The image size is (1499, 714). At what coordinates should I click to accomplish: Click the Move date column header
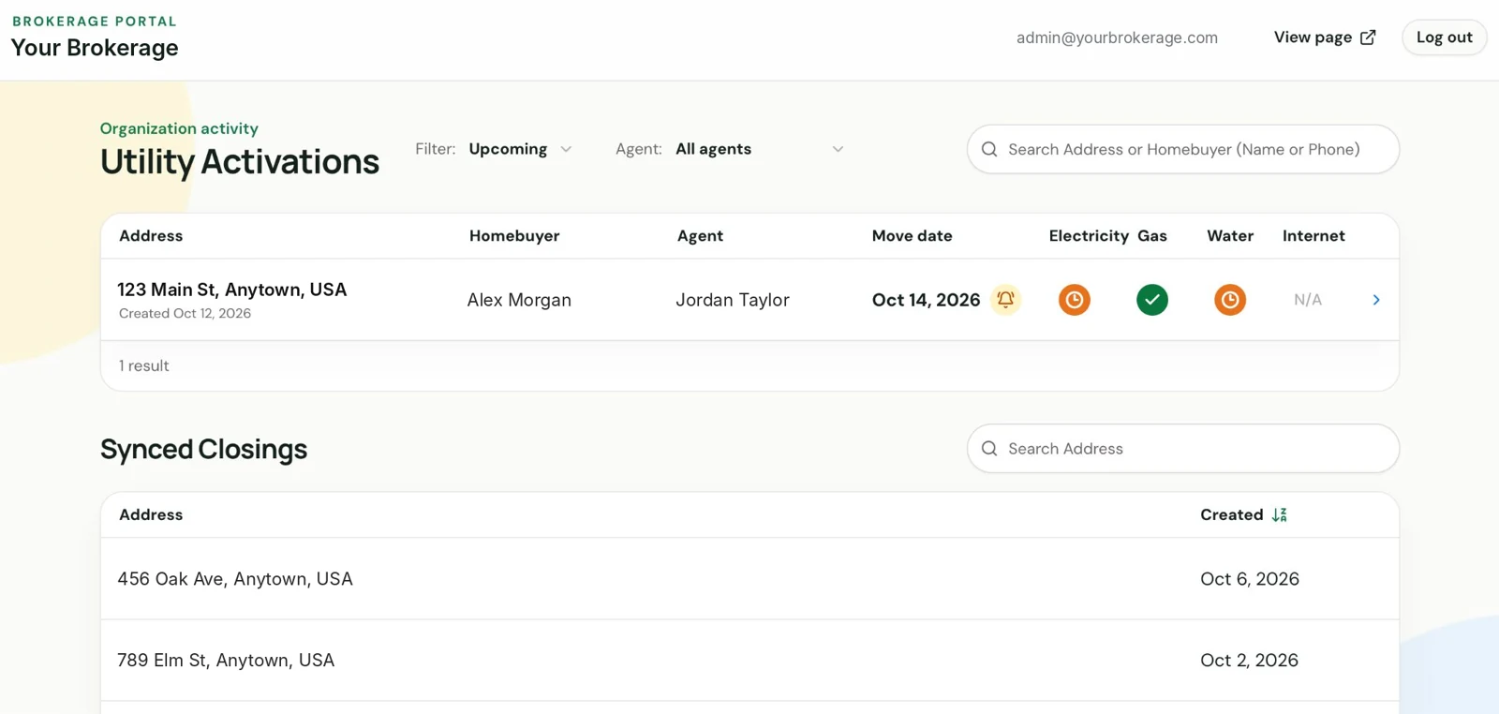pos(912,236)
